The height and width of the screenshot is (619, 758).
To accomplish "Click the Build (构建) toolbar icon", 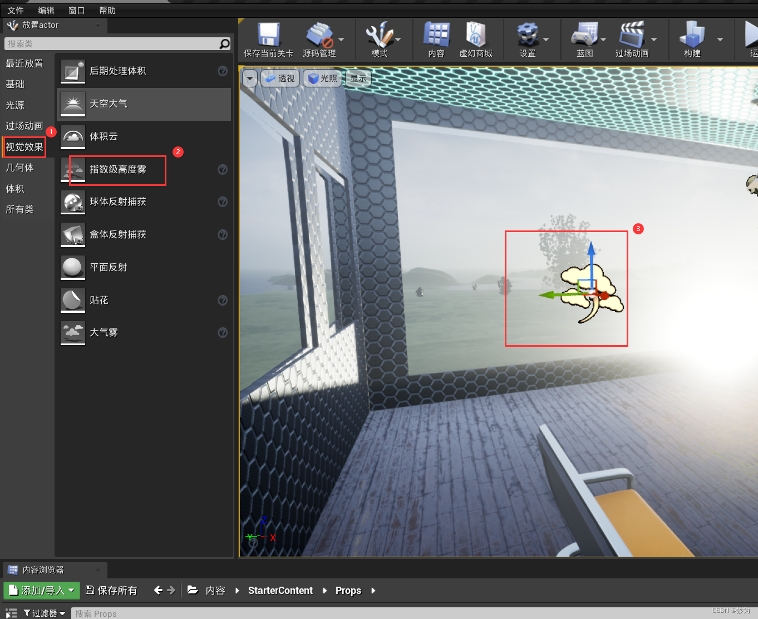I will tap(692, 35).
